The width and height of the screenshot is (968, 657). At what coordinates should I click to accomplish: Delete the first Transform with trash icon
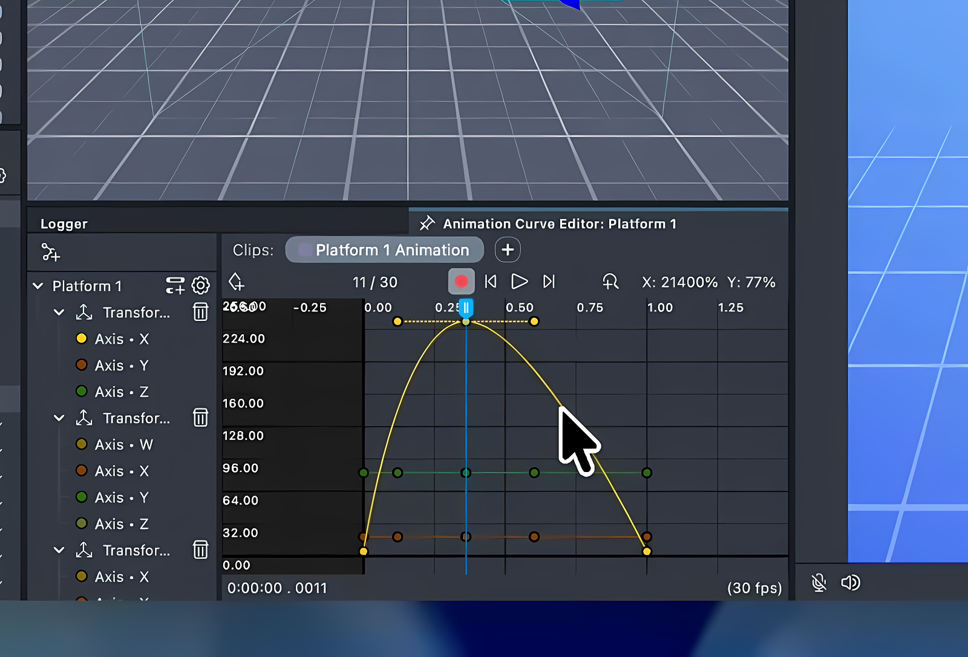point(200,312)
